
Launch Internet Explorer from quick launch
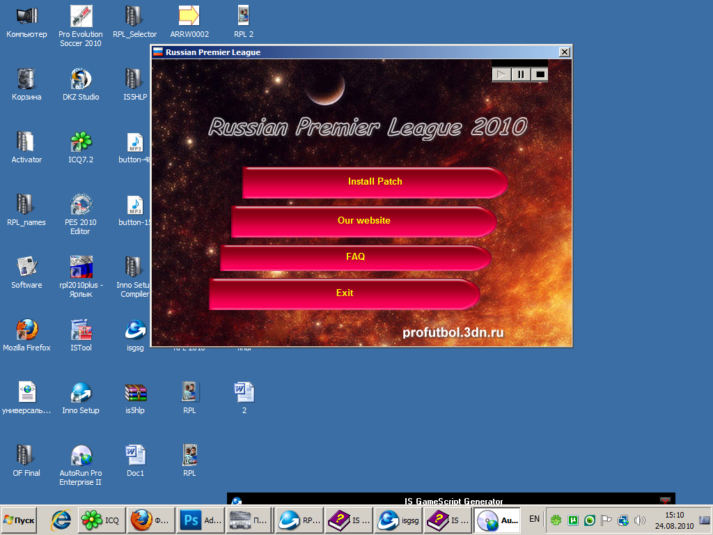(61, 520)
